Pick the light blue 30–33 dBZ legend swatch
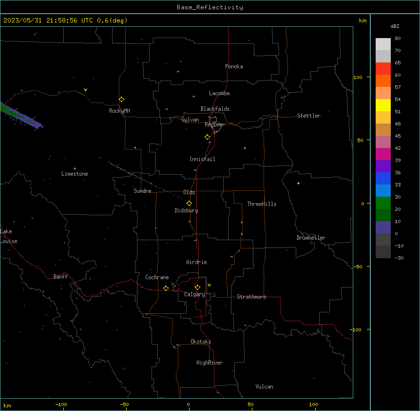 pos(383,191)
